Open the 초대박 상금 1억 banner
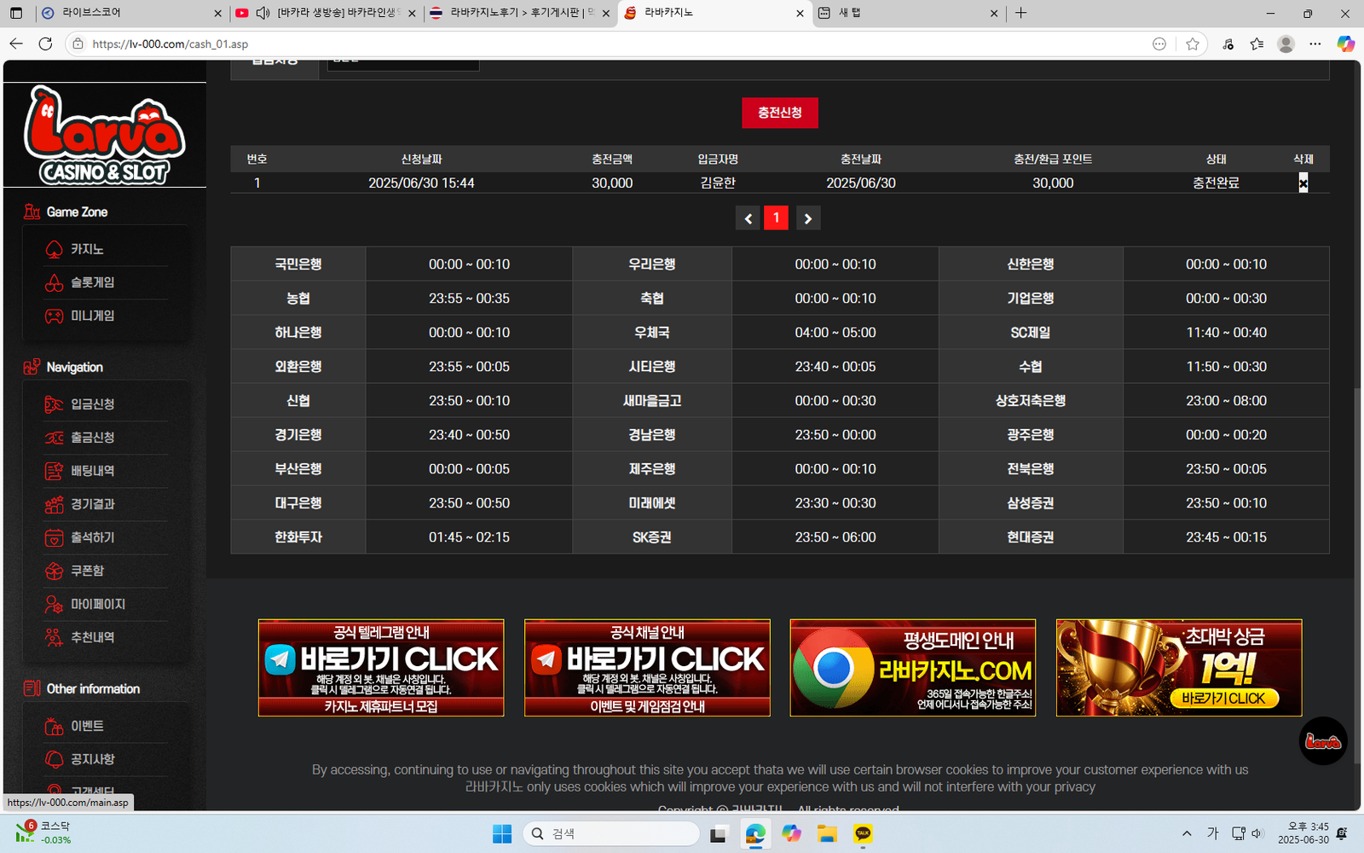This screenshot has width=1364, height=853. point(1178,667)
